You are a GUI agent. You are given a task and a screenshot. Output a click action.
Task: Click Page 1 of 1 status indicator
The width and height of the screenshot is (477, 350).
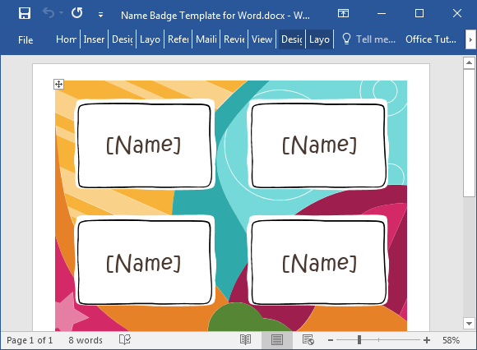pyautogui.click(x=30, y=340)
